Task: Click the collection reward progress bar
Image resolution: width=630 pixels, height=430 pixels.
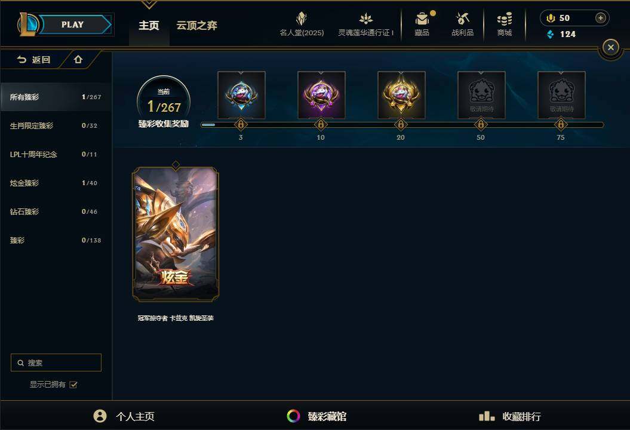Action: [402, 125]
